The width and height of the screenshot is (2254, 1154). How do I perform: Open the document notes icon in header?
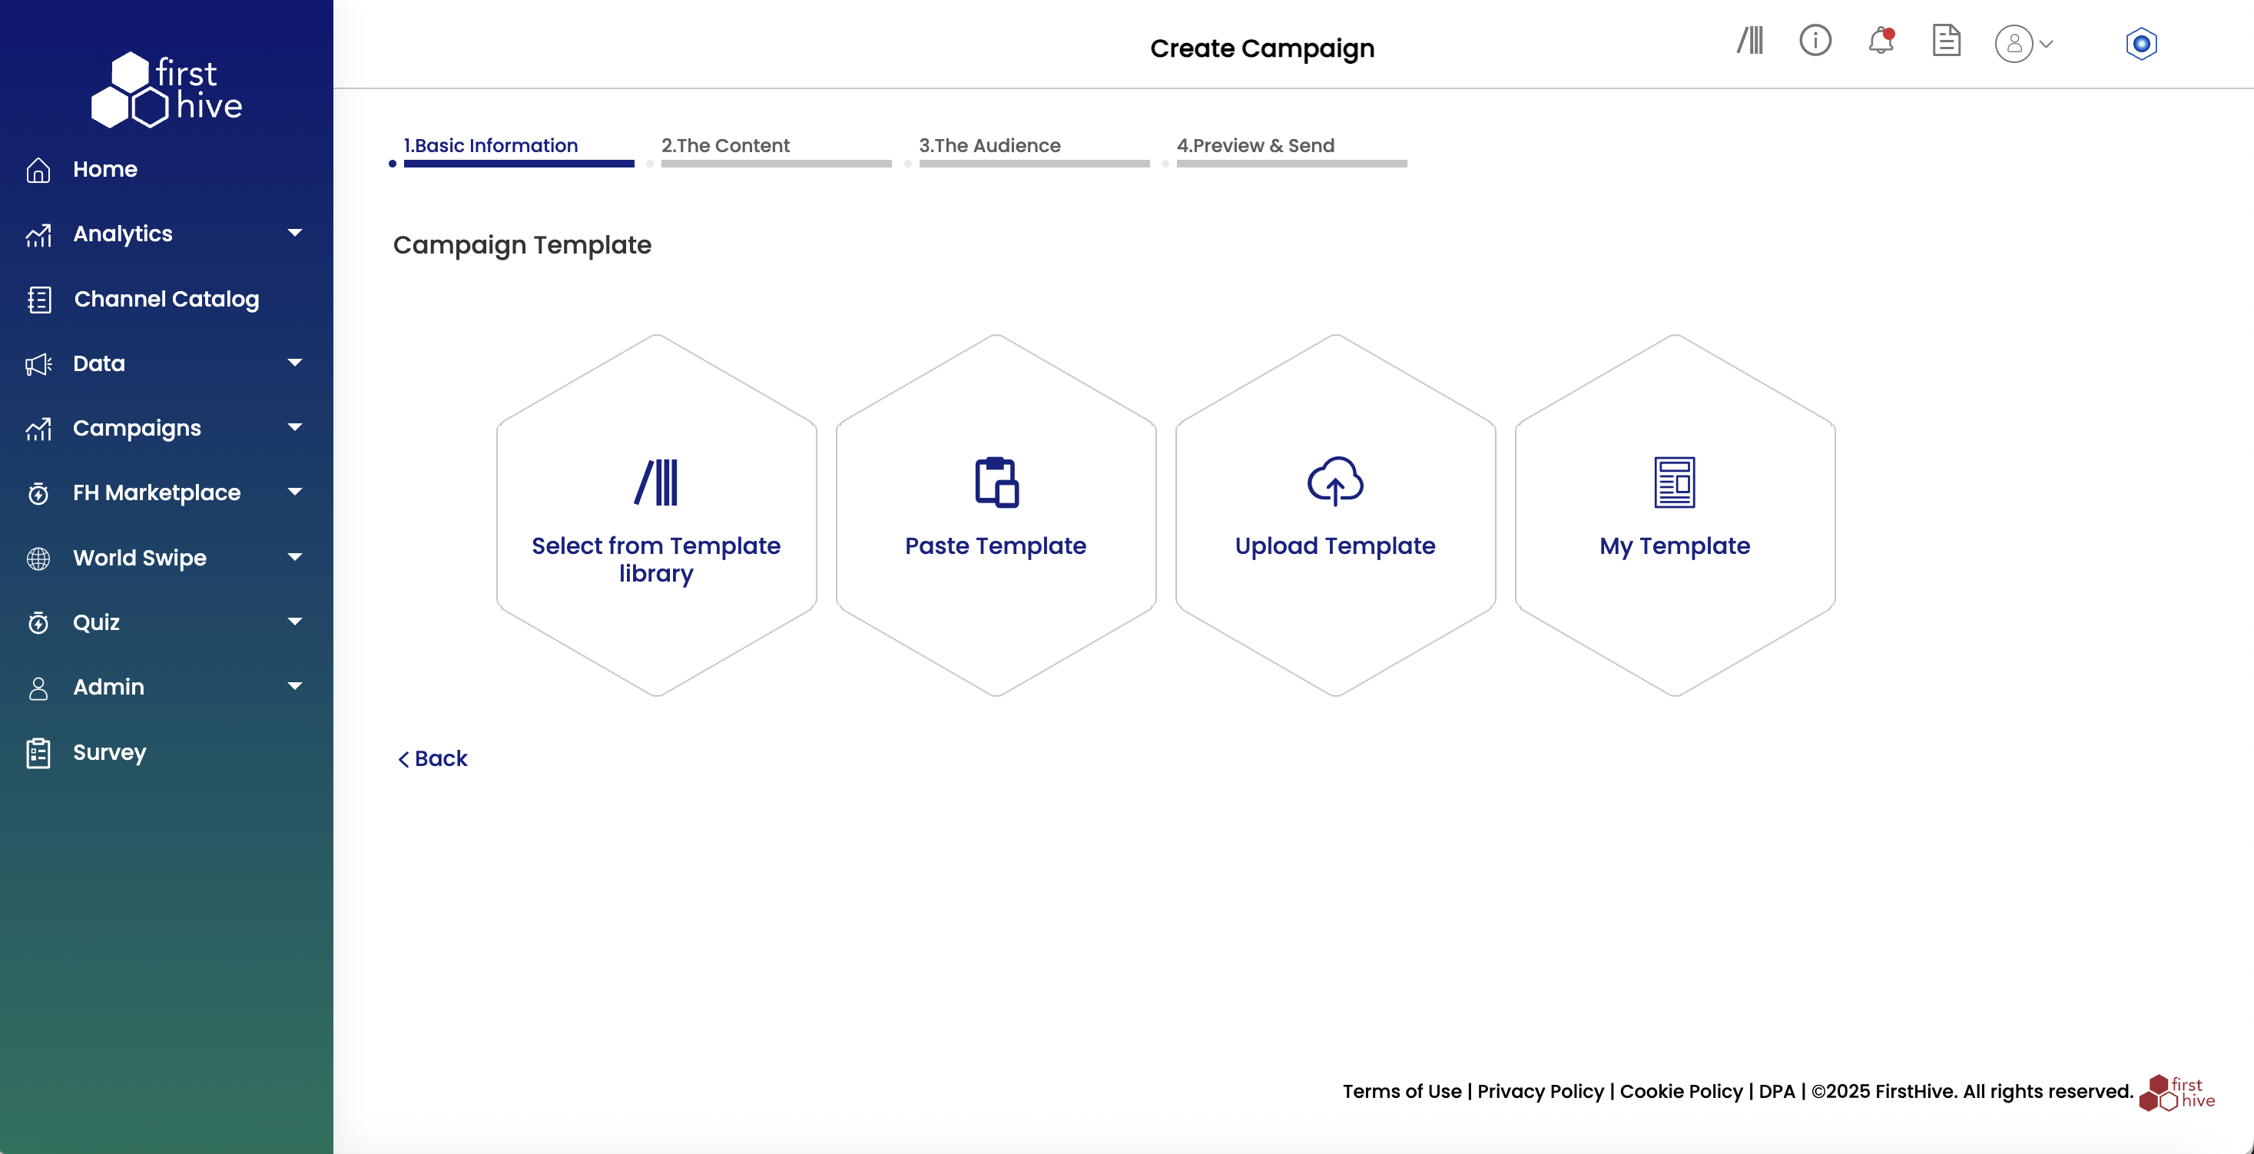tap(1946, 41)
